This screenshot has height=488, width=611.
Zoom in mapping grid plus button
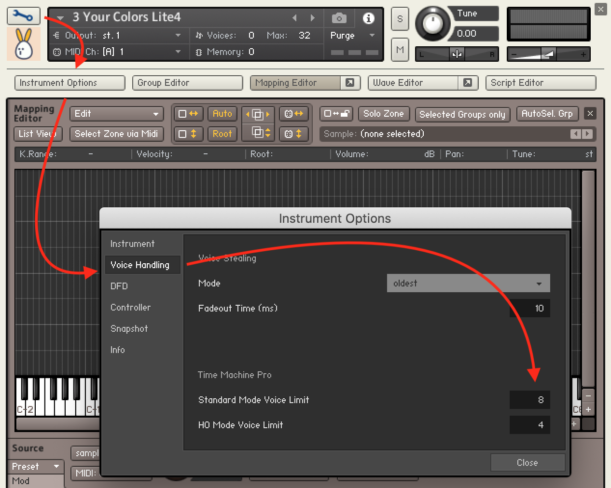click(x=588, y=409)
